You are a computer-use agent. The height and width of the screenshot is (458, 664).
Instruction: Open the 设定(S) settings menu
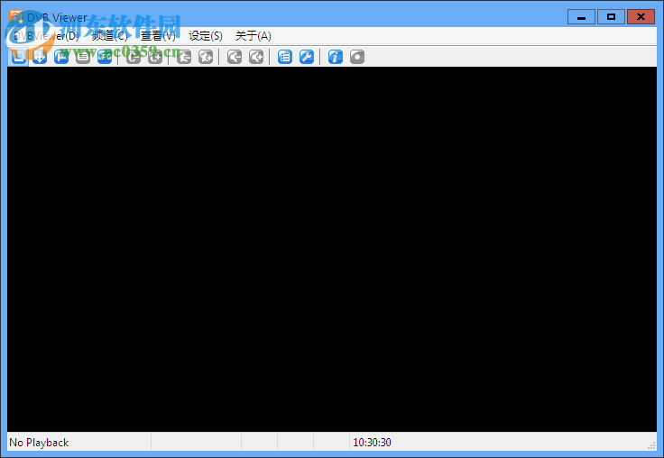click(x=206, y=36)
